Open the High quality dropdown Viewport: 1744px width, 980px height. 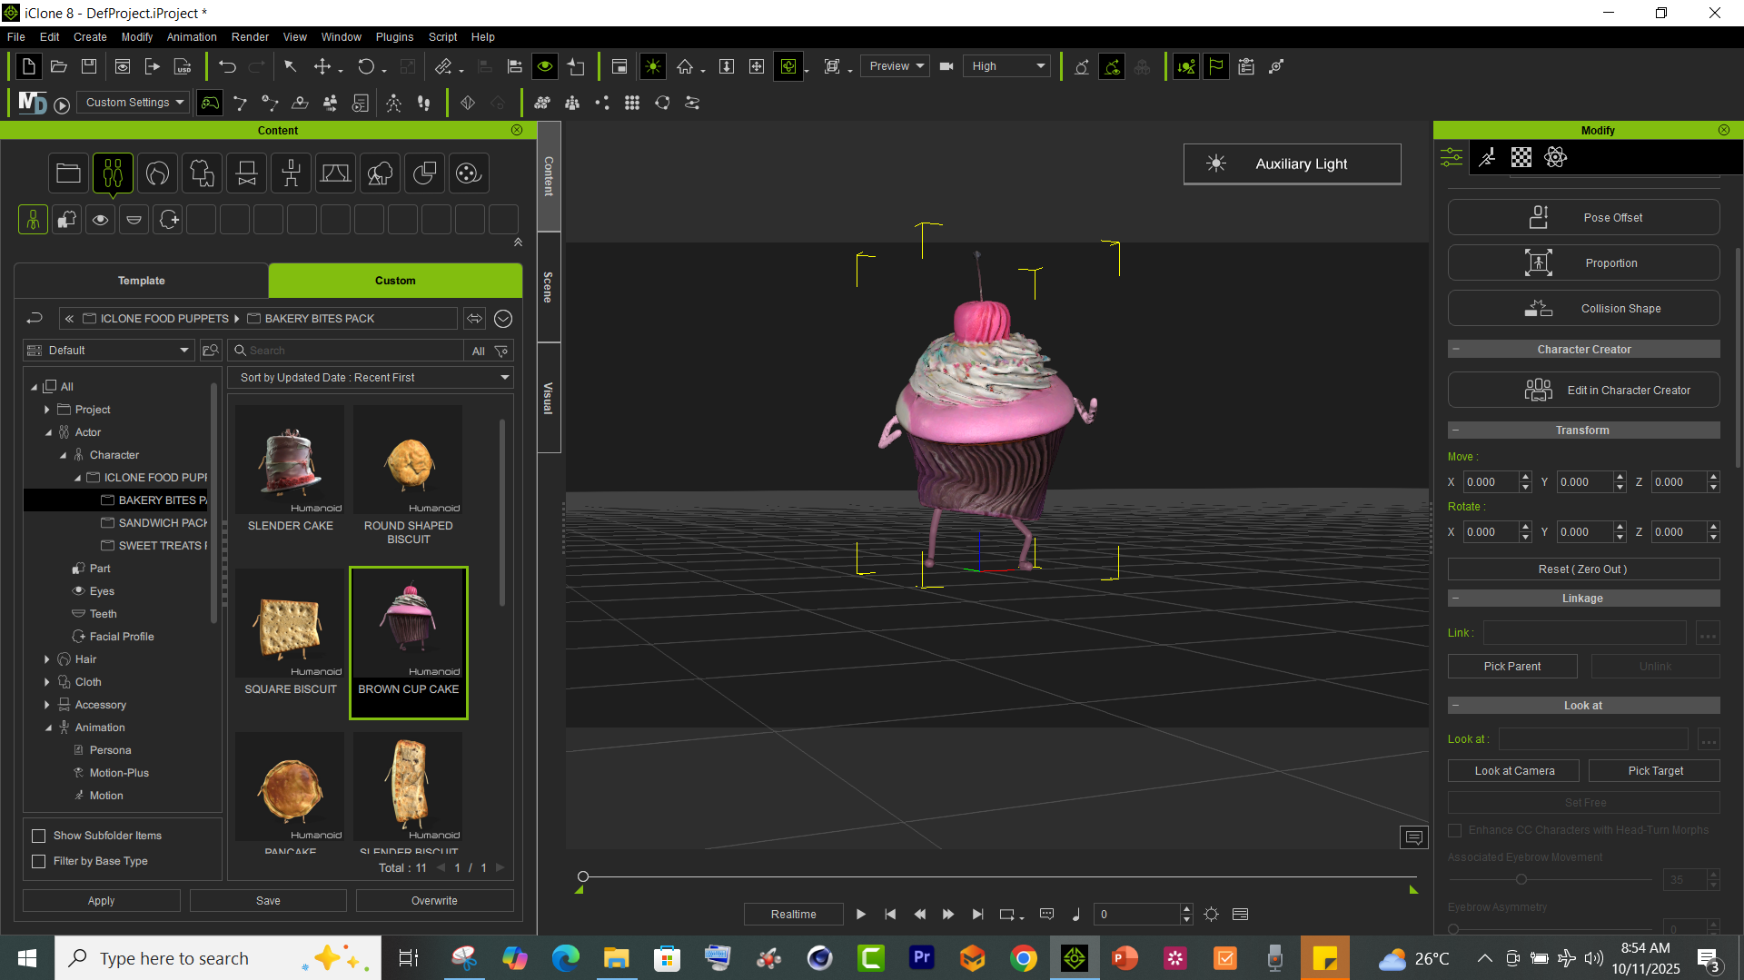(1008, 66)
